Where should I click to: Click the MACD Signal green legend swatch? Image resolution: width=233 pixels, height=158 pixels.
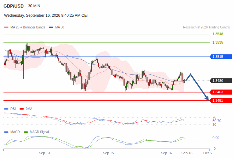pyautogui.click(x=26, y=132)
